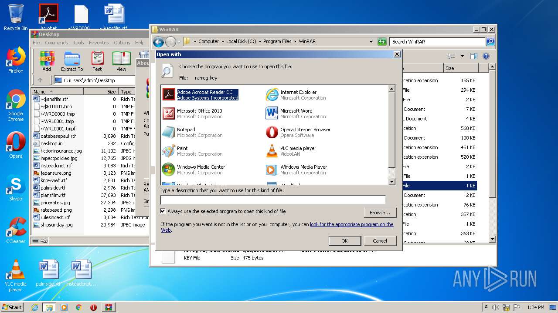Toggle Always use the selected program checkbox
558x313 pixels.
[x=163, y=211]
